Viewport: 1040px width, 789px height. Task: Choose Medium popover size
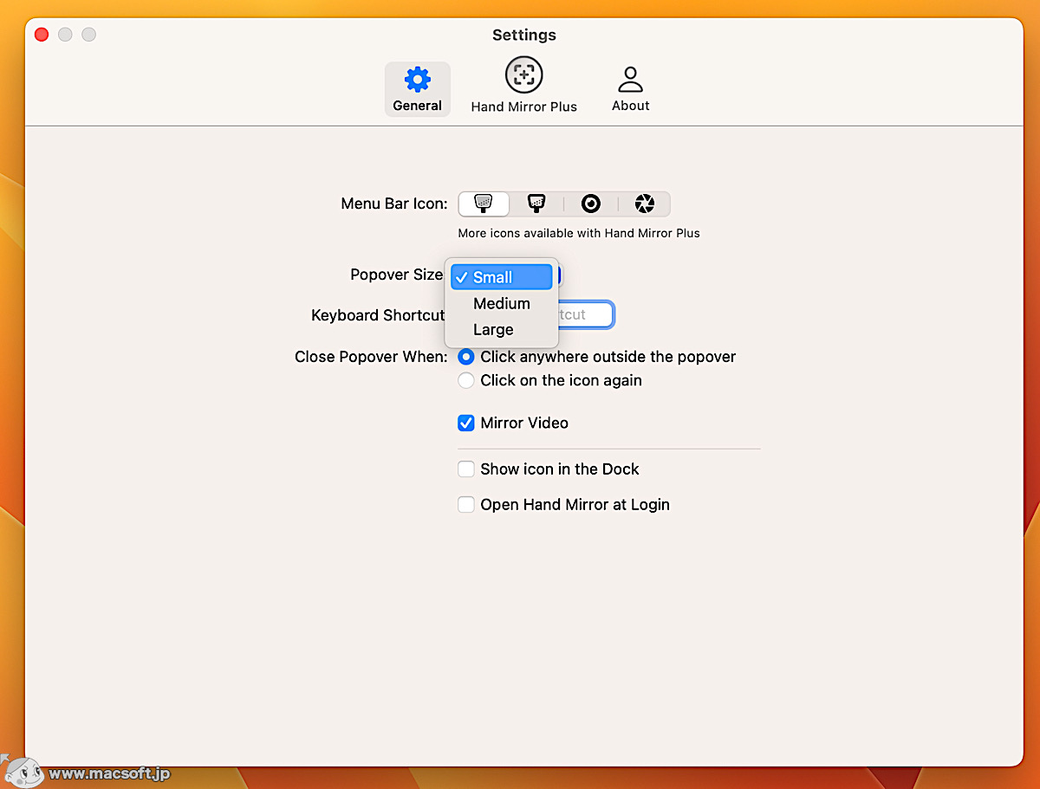click(501, 303)
